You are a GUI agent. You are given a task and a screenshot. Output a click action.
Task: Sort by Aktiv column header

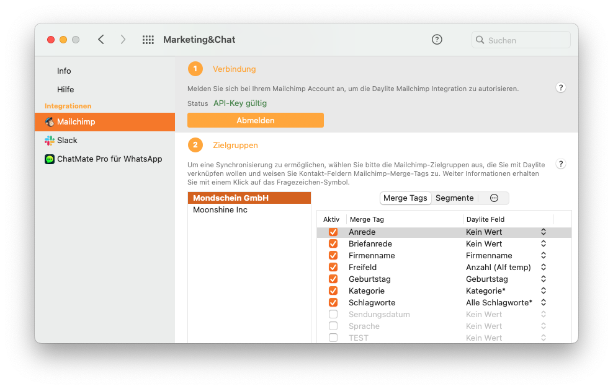click(331, 219)
